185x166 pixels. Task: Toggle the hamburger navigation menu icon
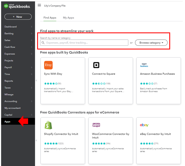(39, 5)
